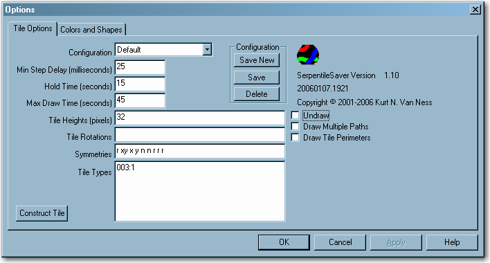Click the SerpentileSaver colorful logo icon

pyautogui.click(x=308, y=55)
